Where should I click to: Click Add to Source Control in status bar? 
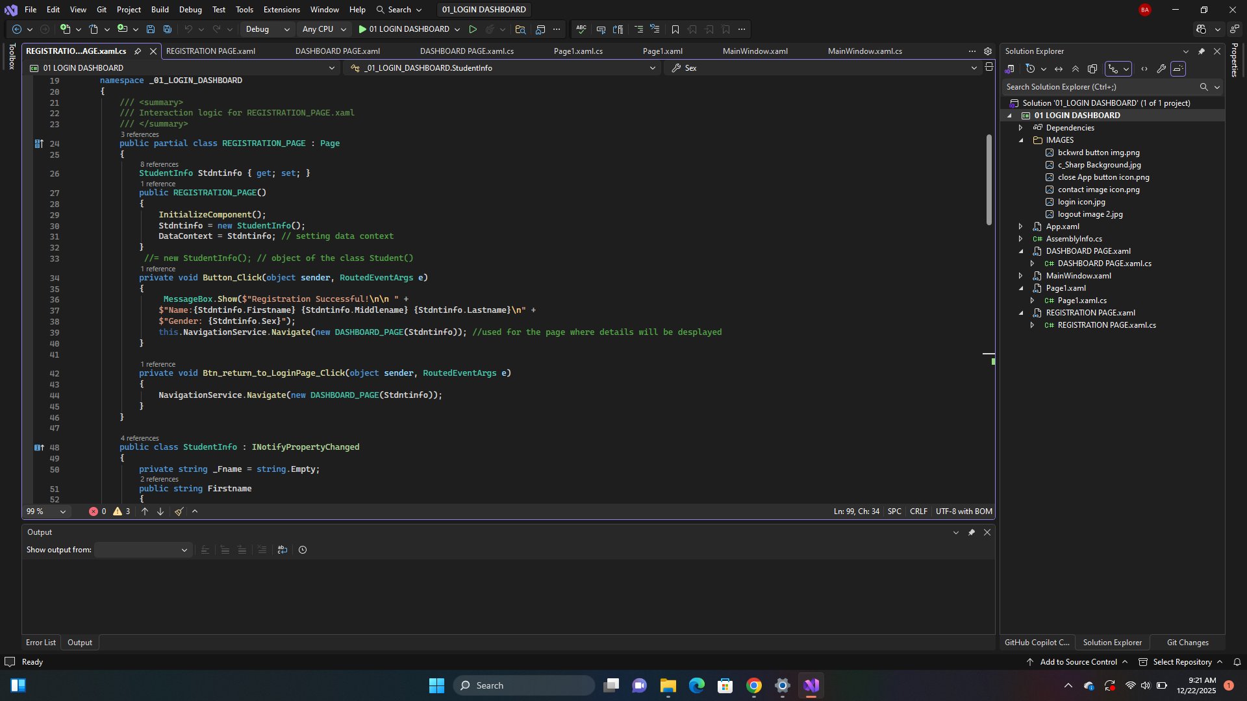(1078, 662)
